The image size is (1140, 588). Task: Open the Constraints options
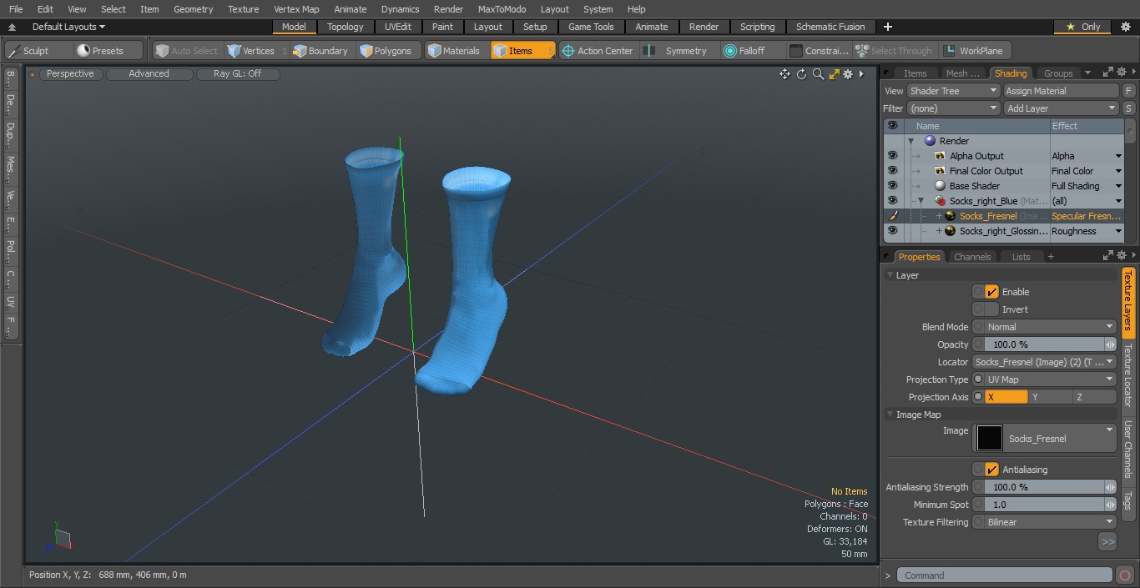point(820,51)
